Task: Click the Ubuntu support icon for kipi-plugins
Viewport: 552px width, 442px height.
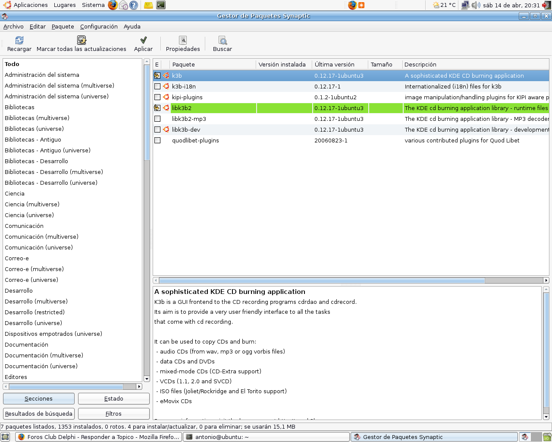Action: point(166,97)
